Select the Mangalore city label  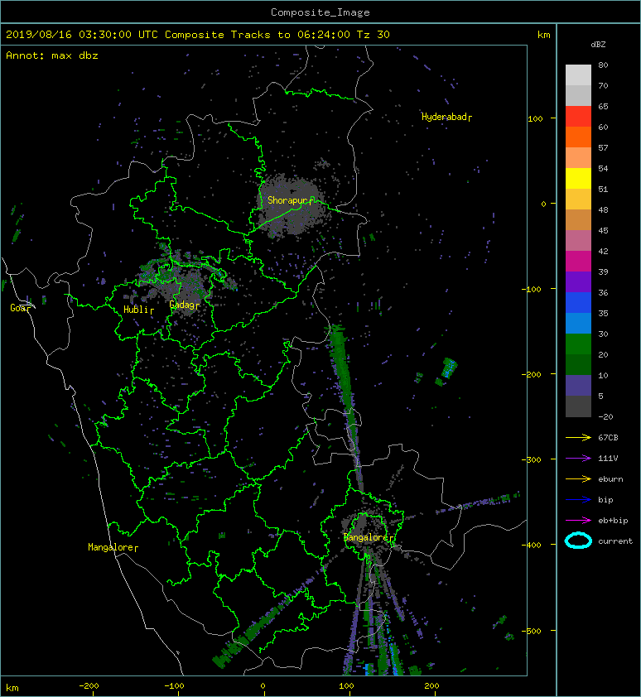[x=113, y=547]
